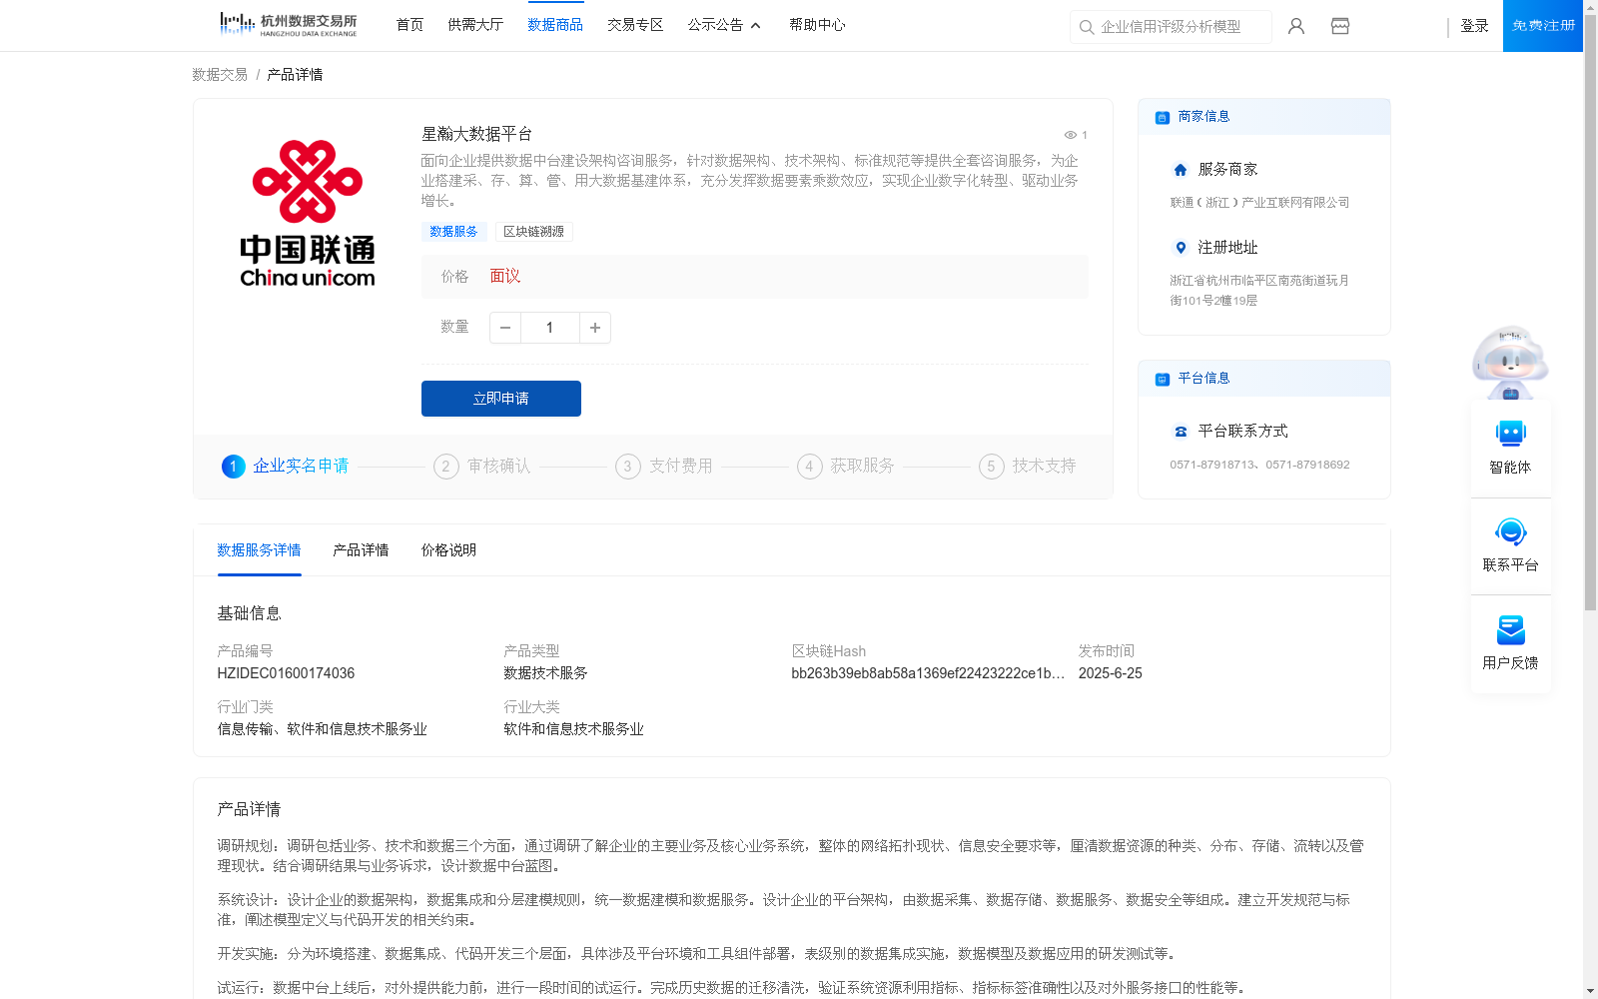The image size is (1598, 999).
Task: Click the search magnifier icon
Action: (x=1087, y=27)
